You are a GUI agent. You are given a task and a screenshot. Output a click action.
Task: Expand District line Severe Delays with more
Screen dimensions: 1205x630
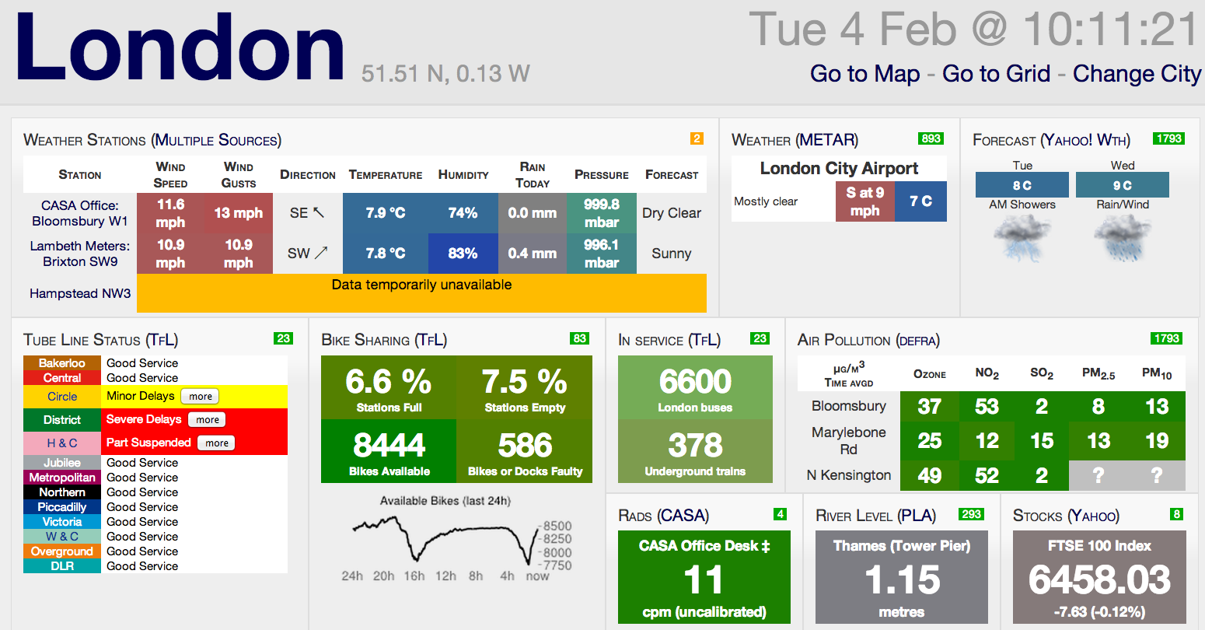[208, 420]
